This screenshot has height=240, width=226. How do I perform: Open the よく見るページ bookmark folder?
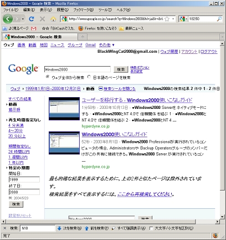tap(16, 28)
